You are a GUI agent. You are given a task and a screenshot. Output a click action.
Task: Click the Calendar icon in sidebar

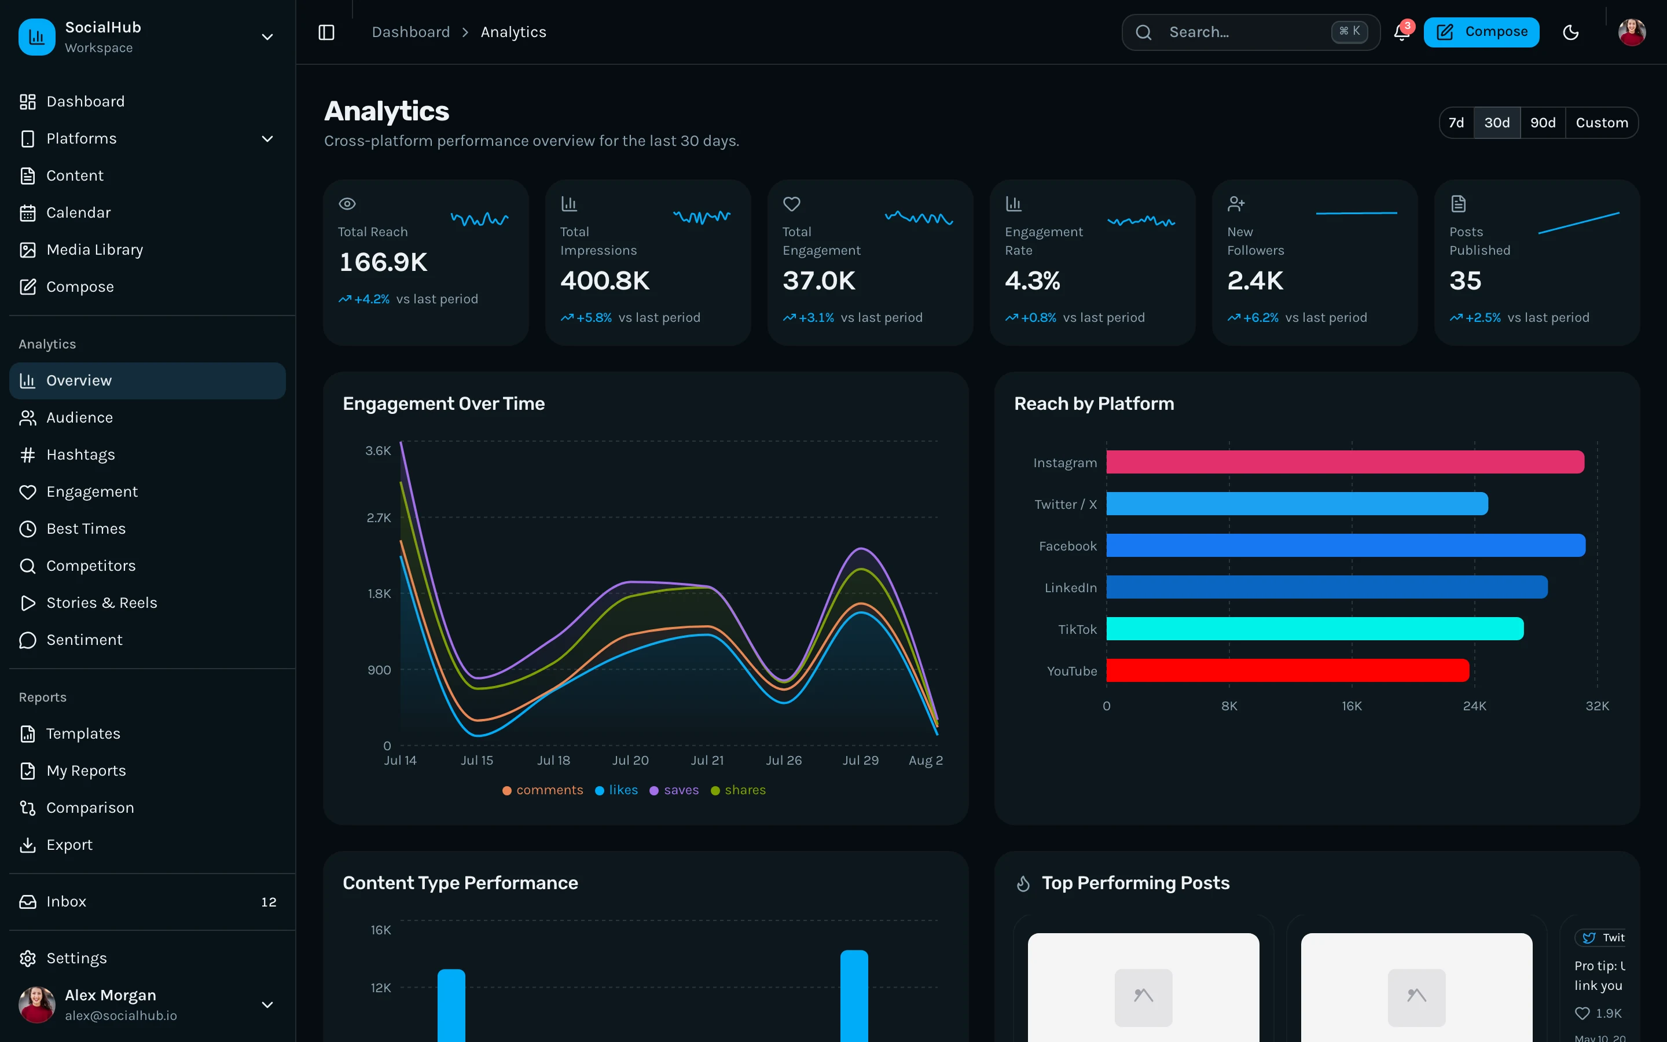[28, 213]
